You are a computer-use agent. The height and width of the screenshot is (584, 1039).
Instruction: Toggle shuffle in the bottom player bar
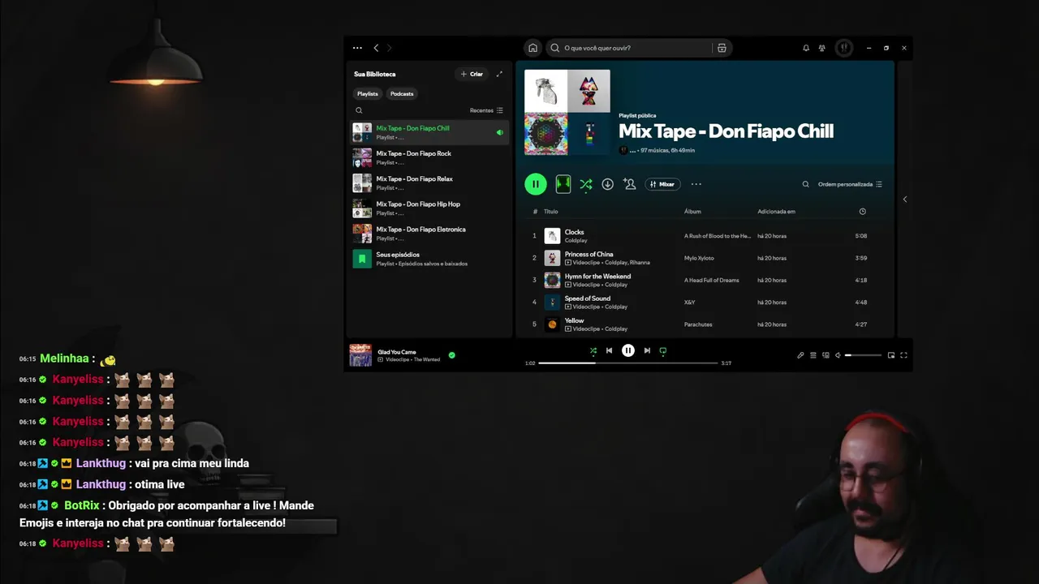point(593,350)
